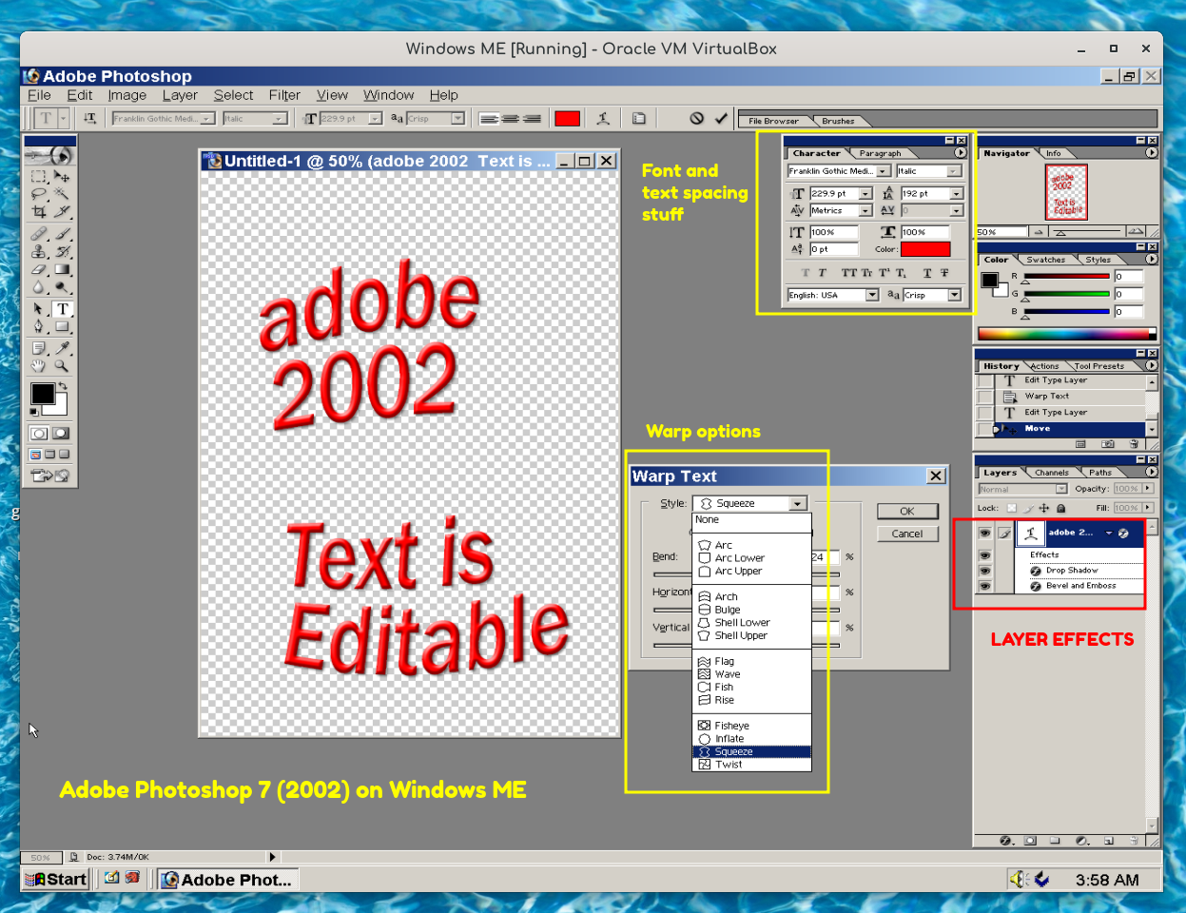Toggle Strikethrough style in Character palette
Viewport: 1186px width, 913px height.
[x=944, y=273]
